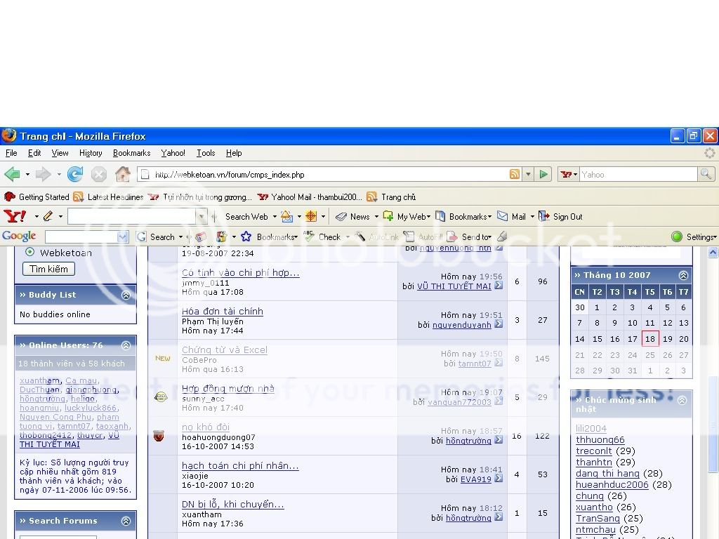Click the Google toolbar search input field

(x=81, y=237)
